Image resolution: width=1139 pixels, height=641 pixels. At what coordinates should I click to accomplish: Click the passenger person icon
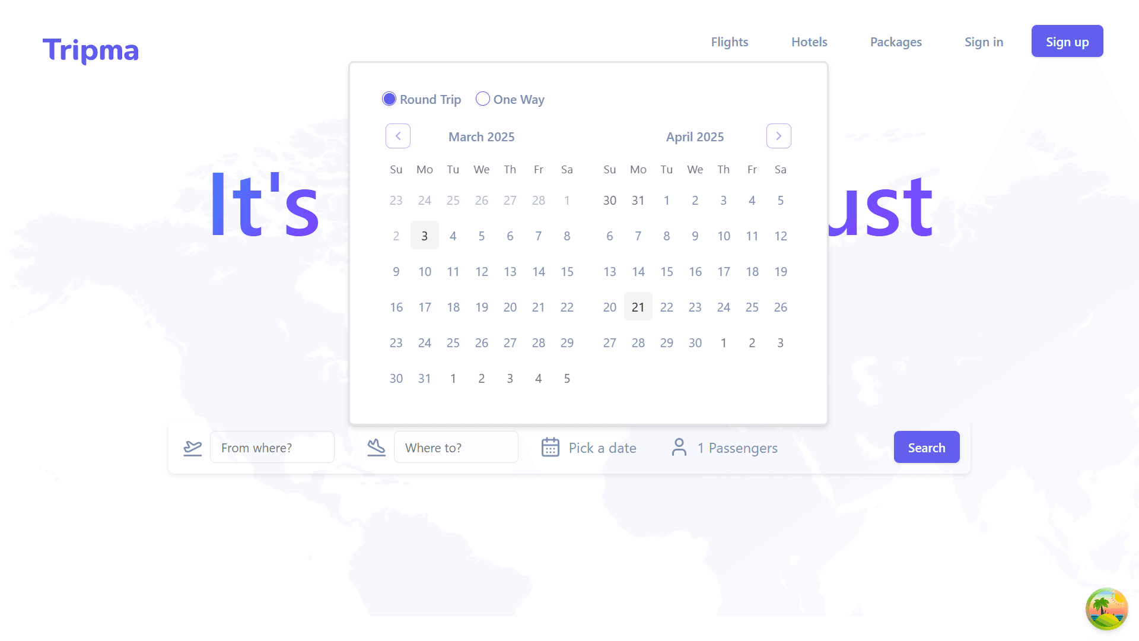(x=679, y=448)
